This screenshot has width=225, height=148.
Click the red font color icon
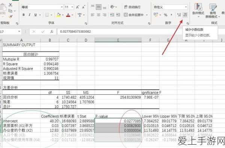(68, 15)
